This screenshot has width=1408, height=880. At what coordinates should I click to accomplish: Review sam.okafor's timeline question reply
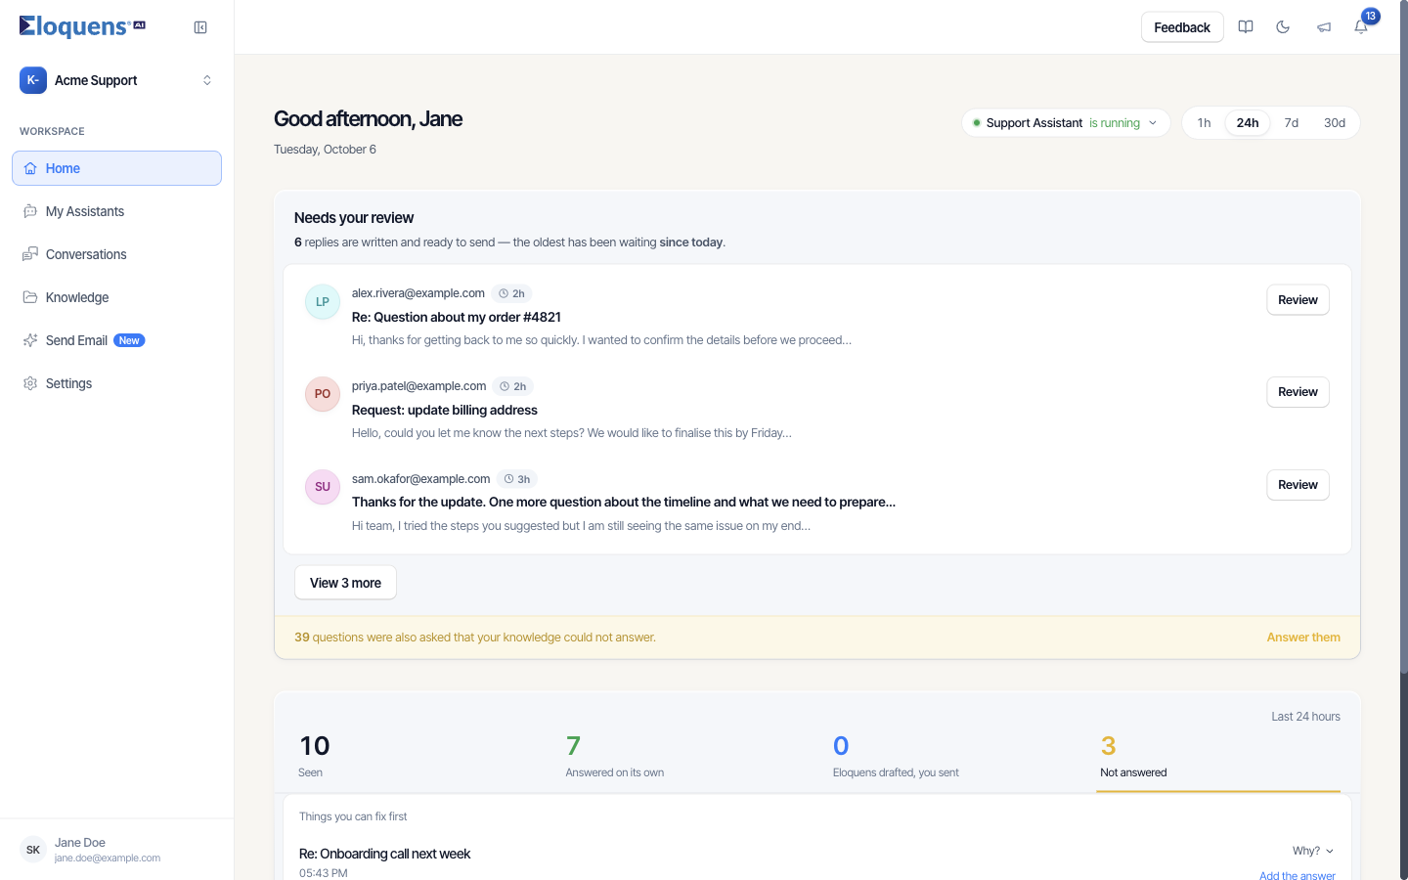point(1298,485)
